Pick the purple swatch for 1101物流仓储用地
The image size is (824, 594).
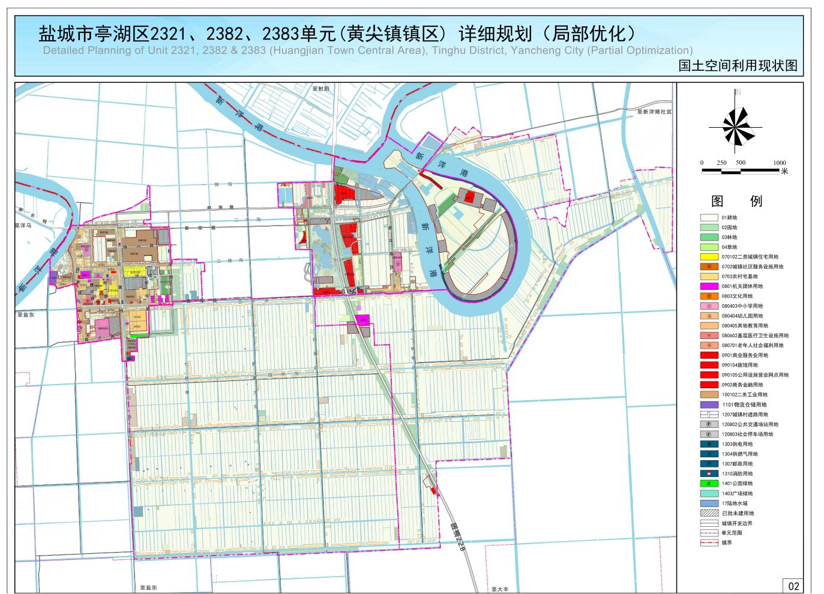pos(709,404)
